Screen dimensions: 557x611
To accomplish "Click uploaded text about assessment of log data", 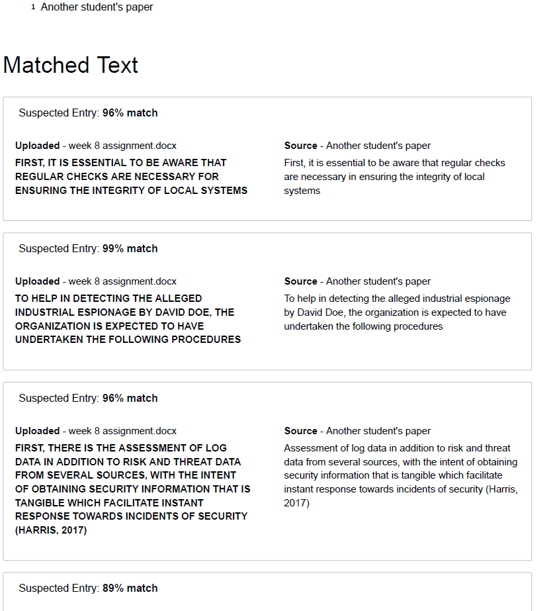I will 132,489.
